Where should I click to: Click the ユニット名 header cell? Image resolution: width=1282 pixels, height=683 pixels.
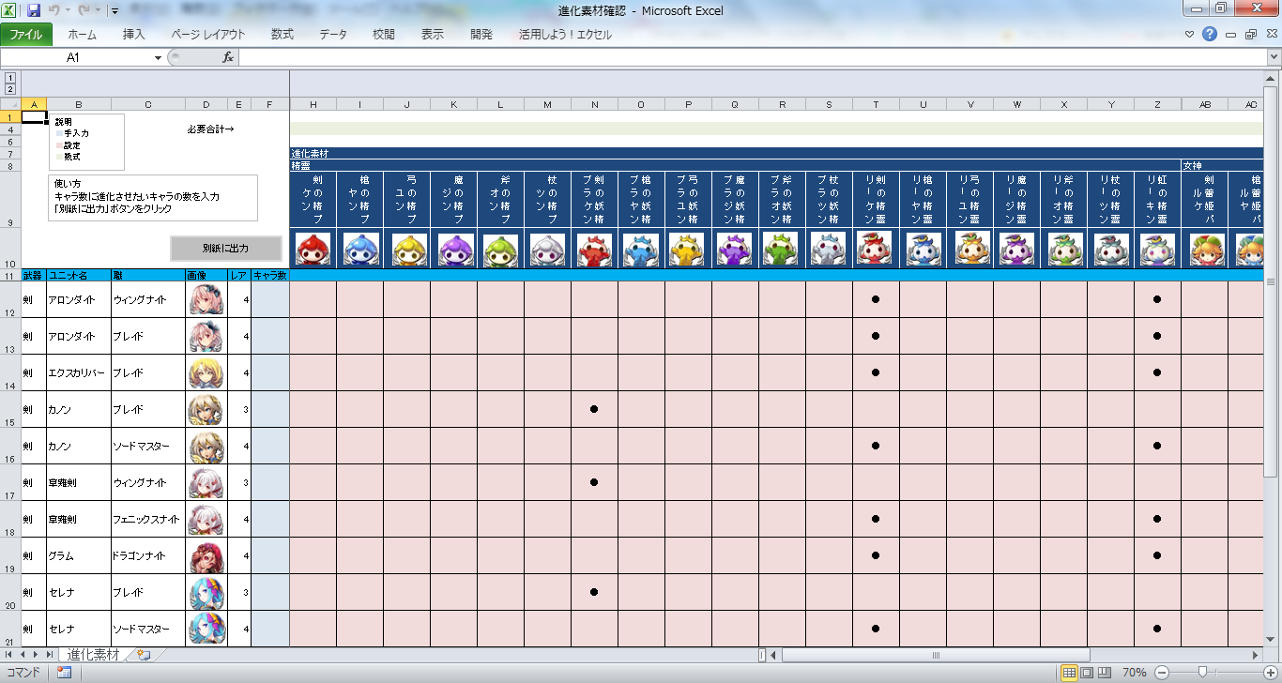point(79,275)
